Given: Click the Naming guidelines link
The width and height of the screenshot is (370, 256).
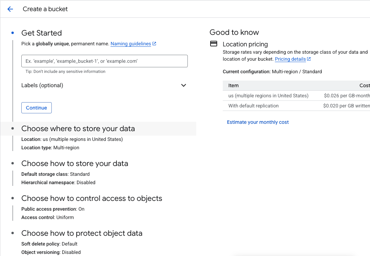Looking at the screenshot, I should pos(131,43).
